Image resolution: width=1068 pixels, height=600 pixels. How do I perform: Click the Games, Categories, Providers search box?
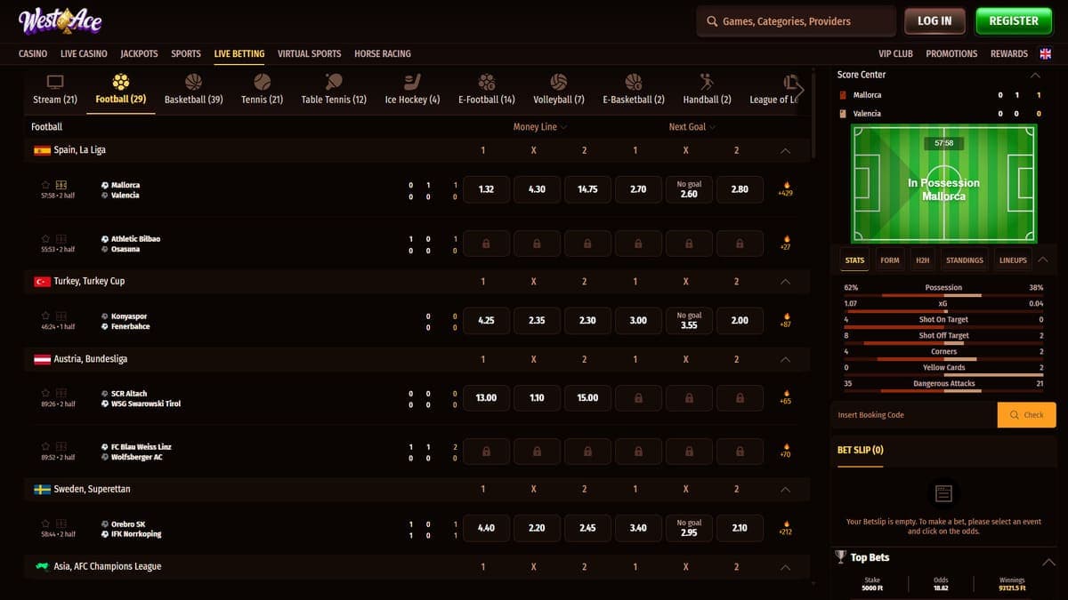(x=796, y=21)
